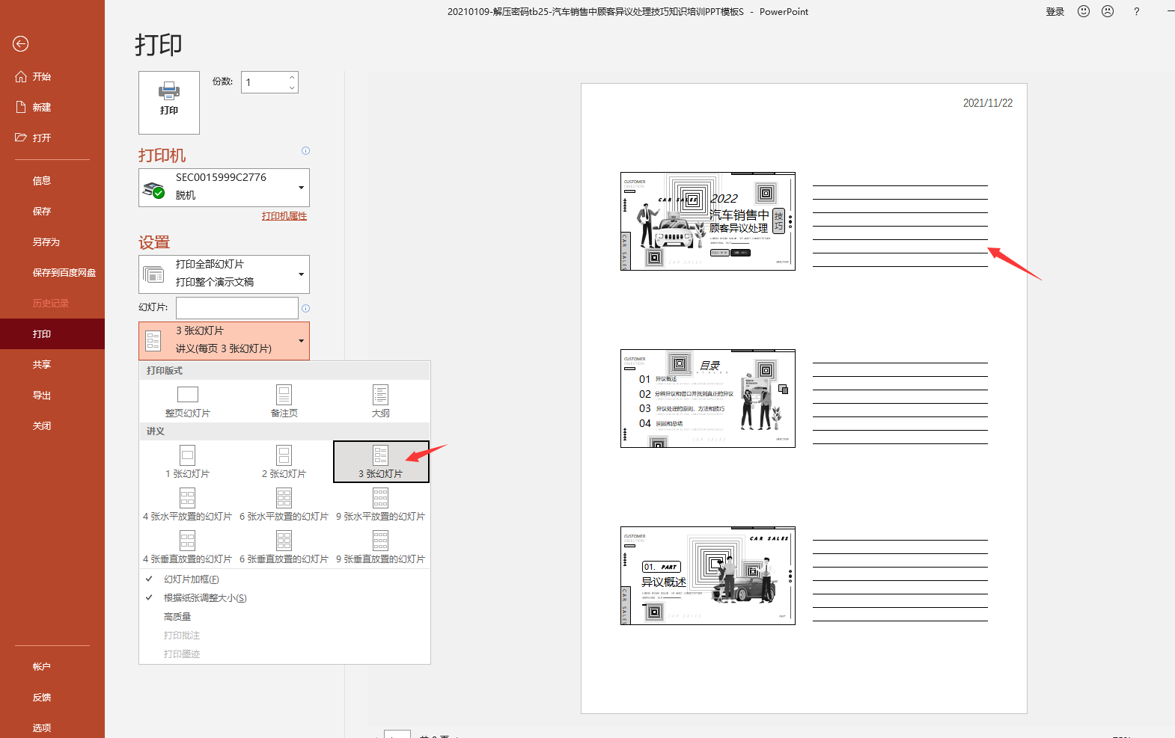
Task: Open the printer selection dropdown SEC0015999C2776
Action: pos(224,188)
